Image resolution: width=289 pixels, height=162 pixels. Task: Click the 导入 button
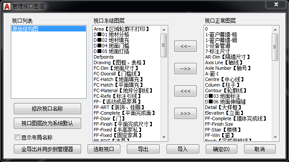(182, 149)
